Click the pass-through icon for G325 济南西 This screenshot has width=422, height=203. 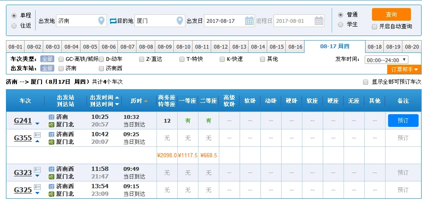click(51, 187)
